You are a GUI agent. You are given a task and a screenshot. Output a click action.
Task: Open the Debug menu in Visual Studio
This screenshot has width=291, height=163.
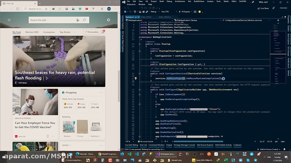tap(169, 1)
